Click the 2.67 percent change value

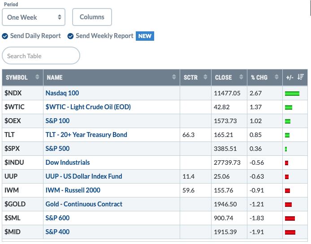point(256,93)
